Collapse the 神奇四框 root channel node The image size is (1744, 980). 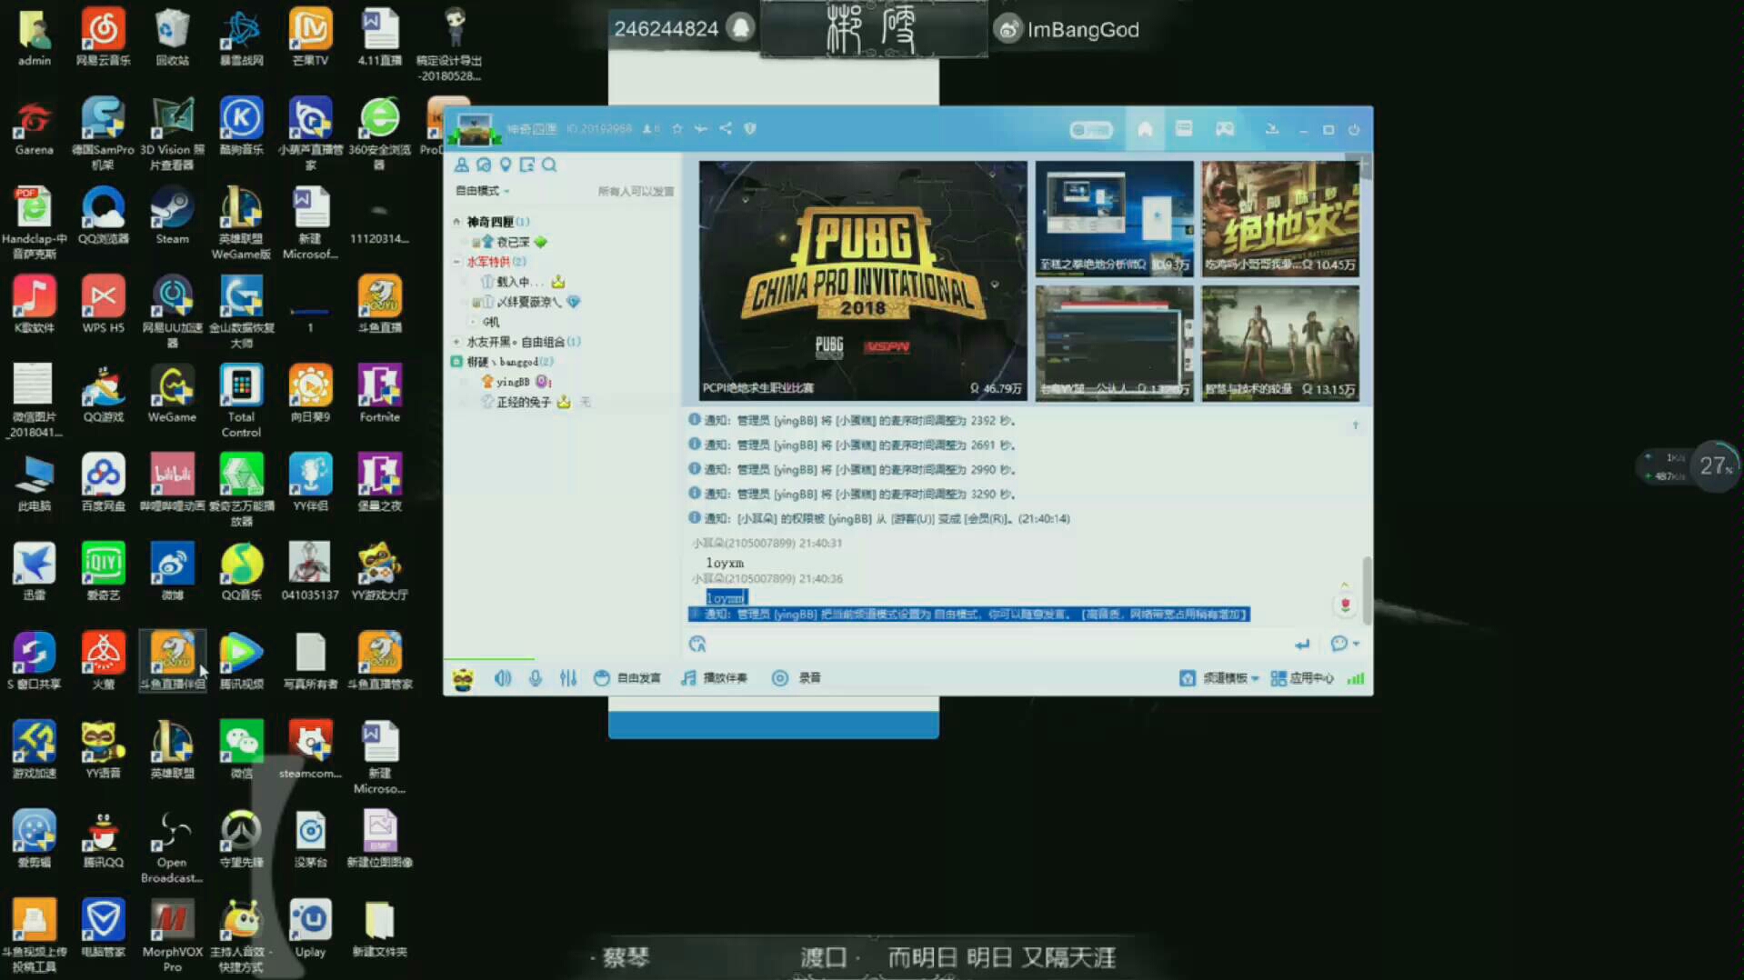(457, 222)
